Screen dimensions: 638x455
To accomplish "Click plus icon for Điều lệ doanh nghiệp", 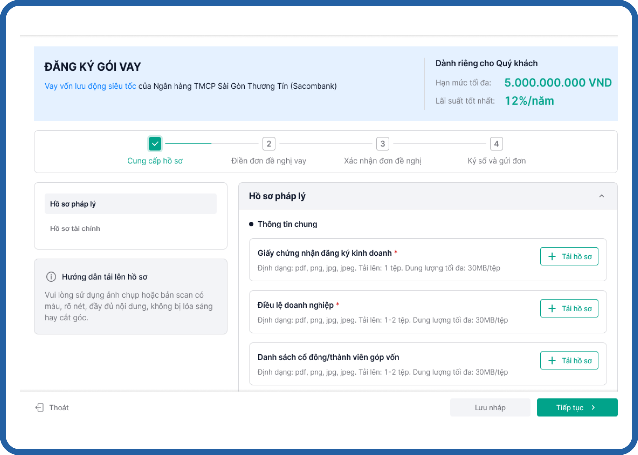I will point(552,309).
